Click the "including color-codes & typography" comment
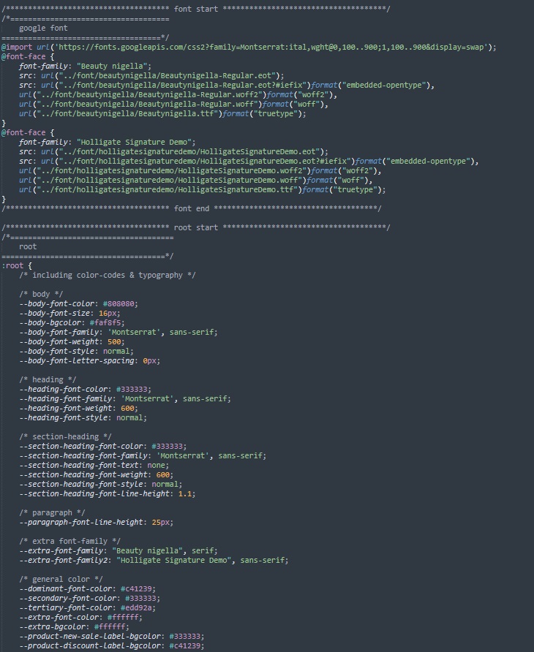 108,275
